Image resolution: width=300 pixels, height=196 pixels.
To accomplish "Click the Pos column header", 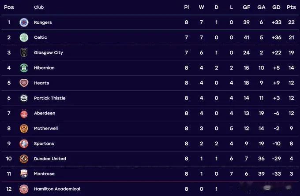I will tap(9, 7).
